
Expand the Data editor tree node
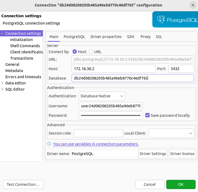click(x=2, y=83)
